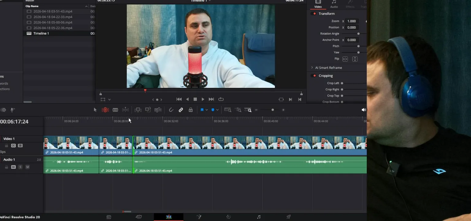This screenshot has height=221, width=471.
Task: Activate the red Trim Edit Mode tool
Action: (x=105, y=110)
